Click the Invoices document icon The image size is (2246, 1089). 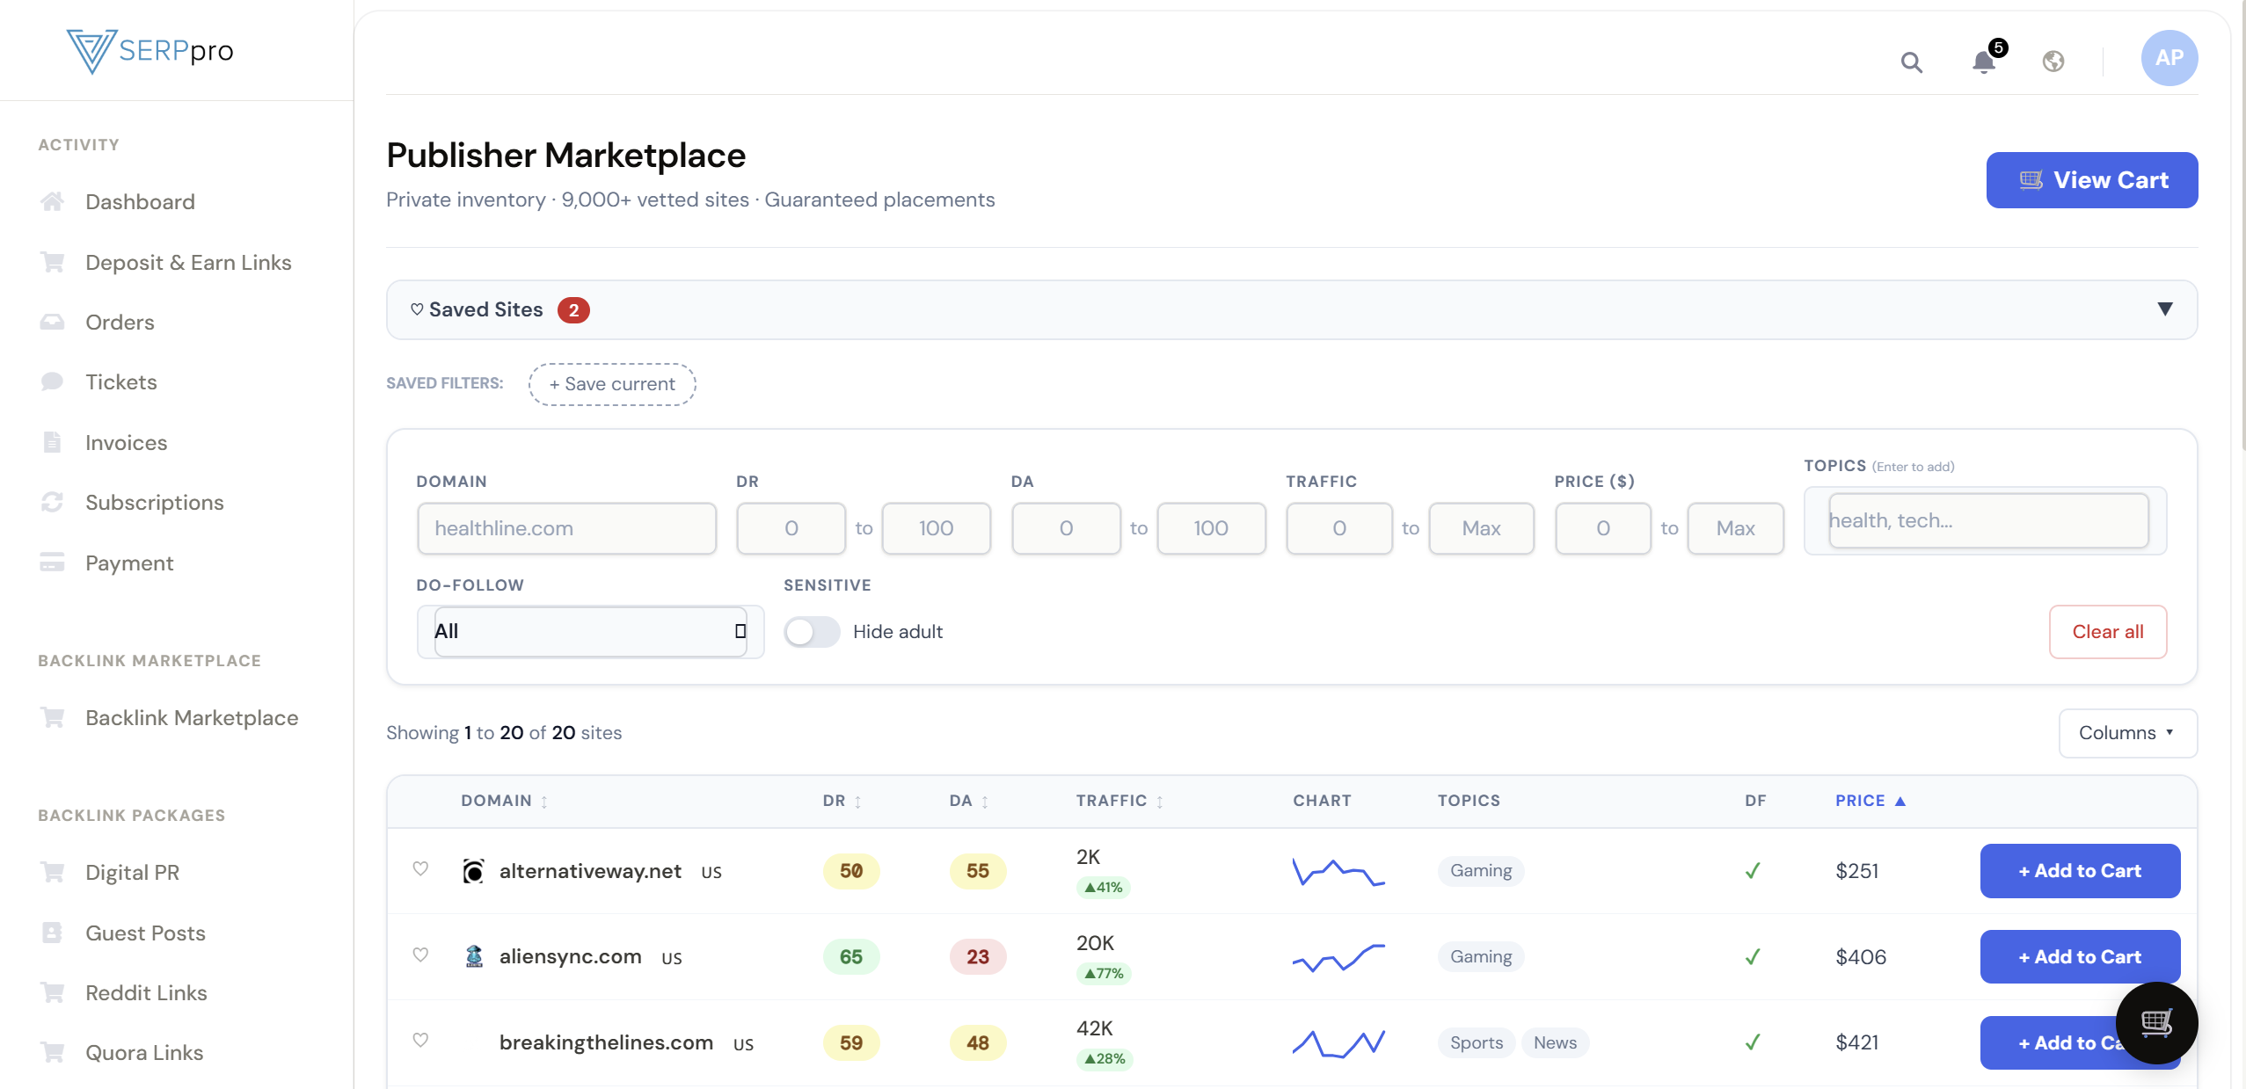click(x=52, y=442)
